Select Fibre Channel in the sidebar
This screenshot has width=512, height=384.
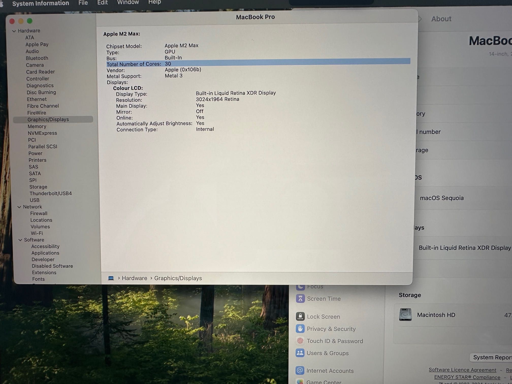click(x=43, y=106)
